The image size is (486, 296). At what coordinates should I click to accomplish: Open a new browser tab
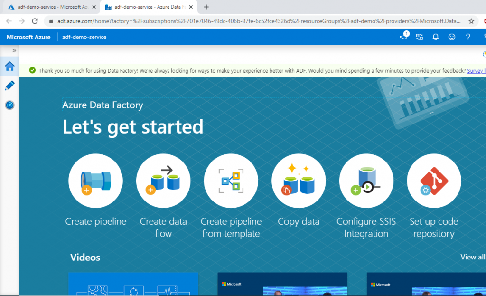[x=206, y=7]
